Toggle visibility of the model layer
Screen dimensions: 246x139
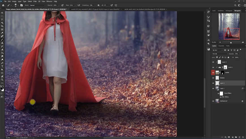pos(213,72)
